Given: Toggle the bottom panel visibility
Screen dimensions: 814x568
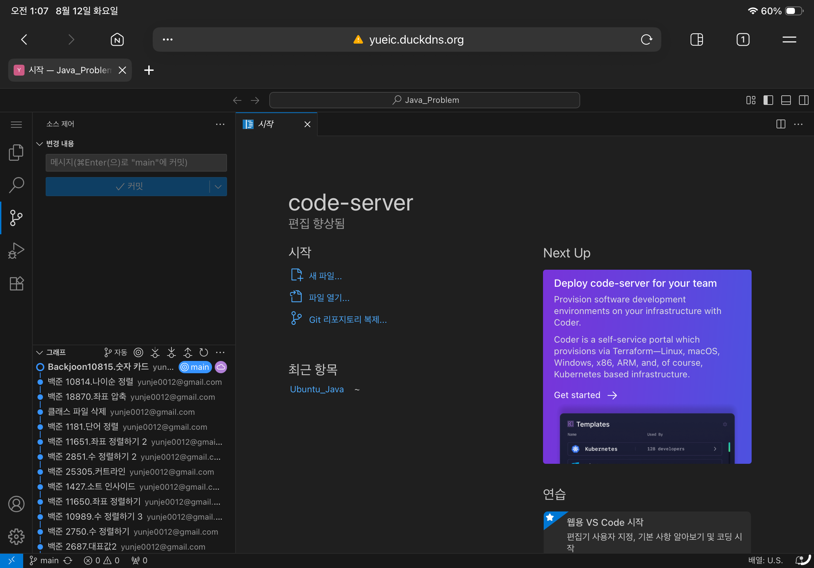Looking at the screenshot, I should (x=786, y=100).
